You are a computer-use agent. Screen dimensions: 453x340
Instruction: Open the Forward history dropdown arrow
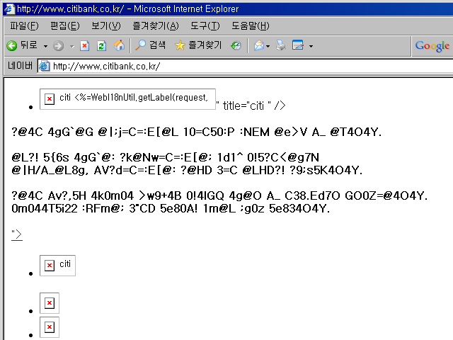coord(72,46)
